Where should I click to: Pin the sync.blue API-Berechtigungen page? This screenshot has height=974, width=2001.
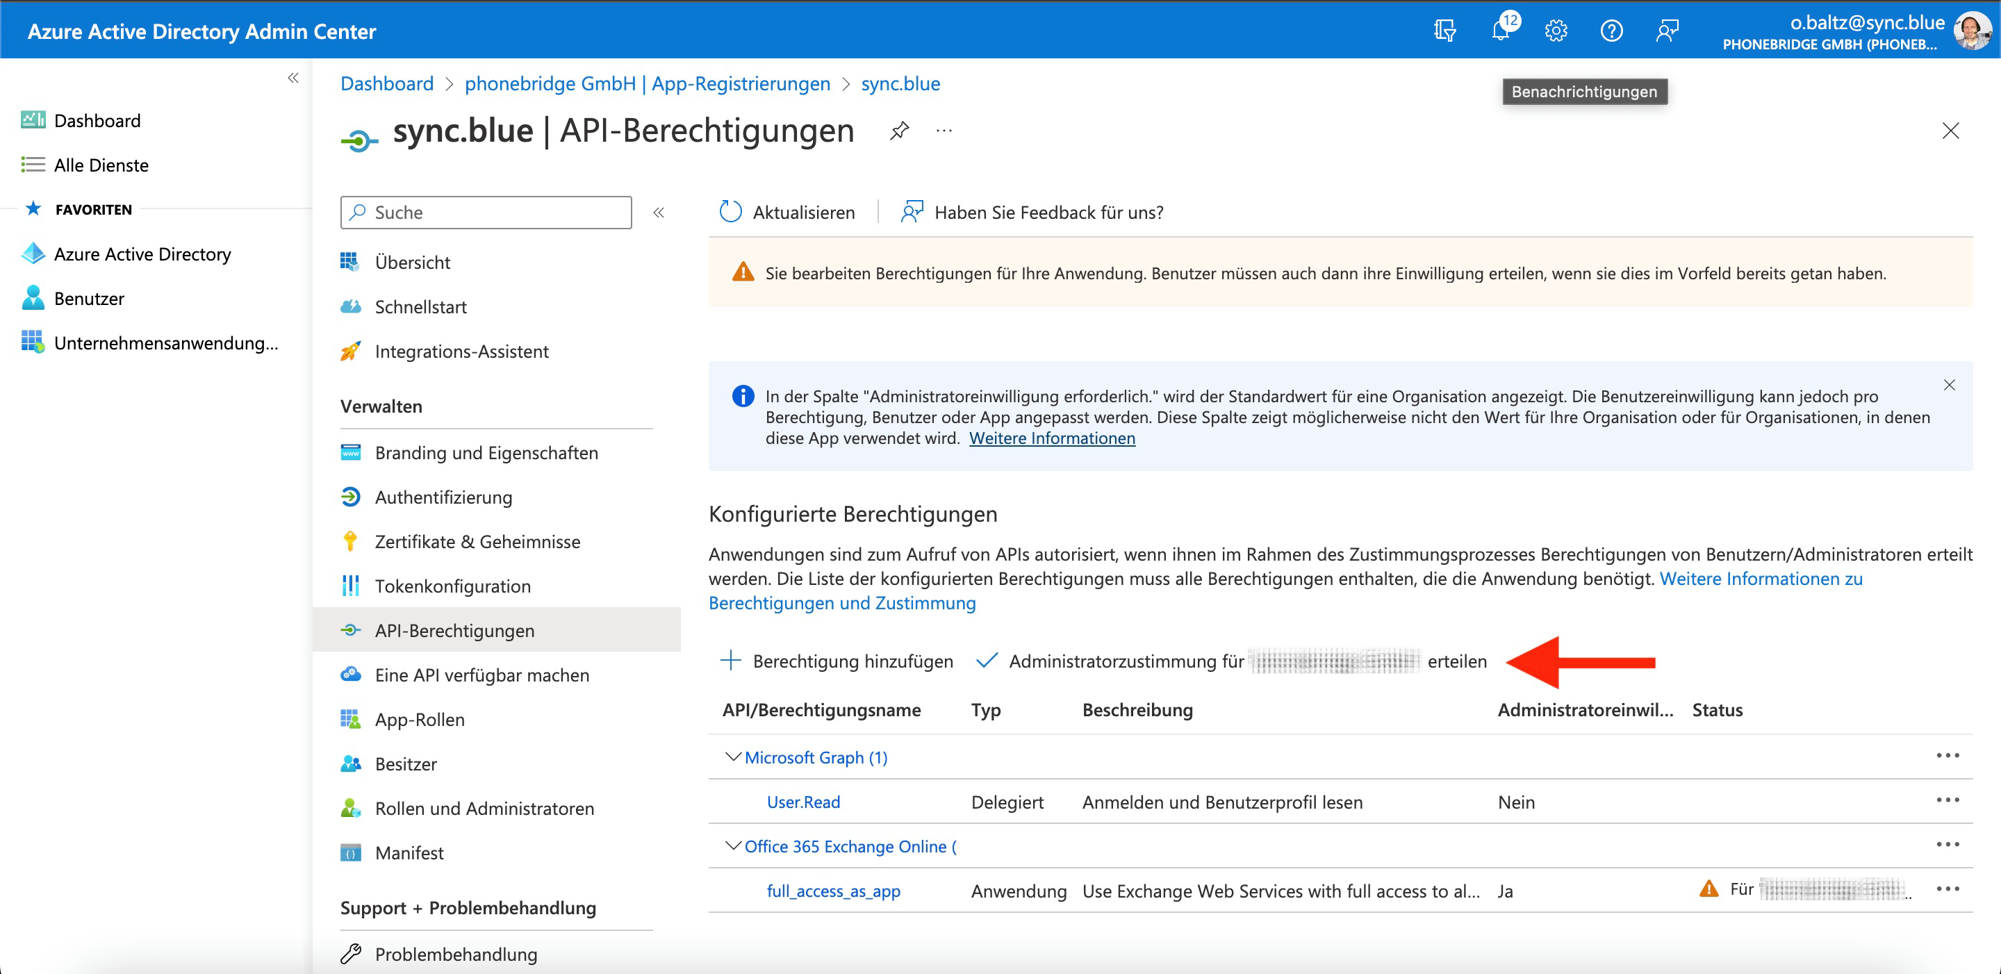coord(900,131)
